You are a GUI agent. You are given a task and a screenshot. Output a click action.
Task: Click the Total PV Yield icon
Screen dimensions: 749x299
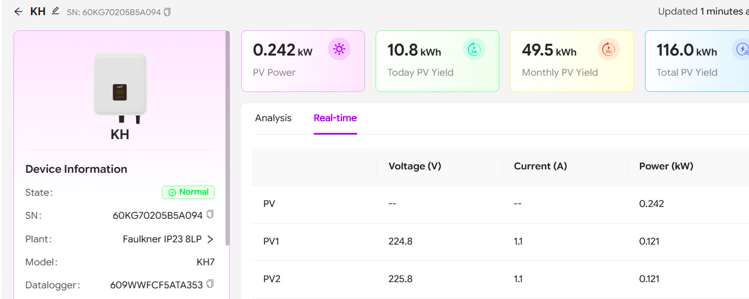coord(742,49)
